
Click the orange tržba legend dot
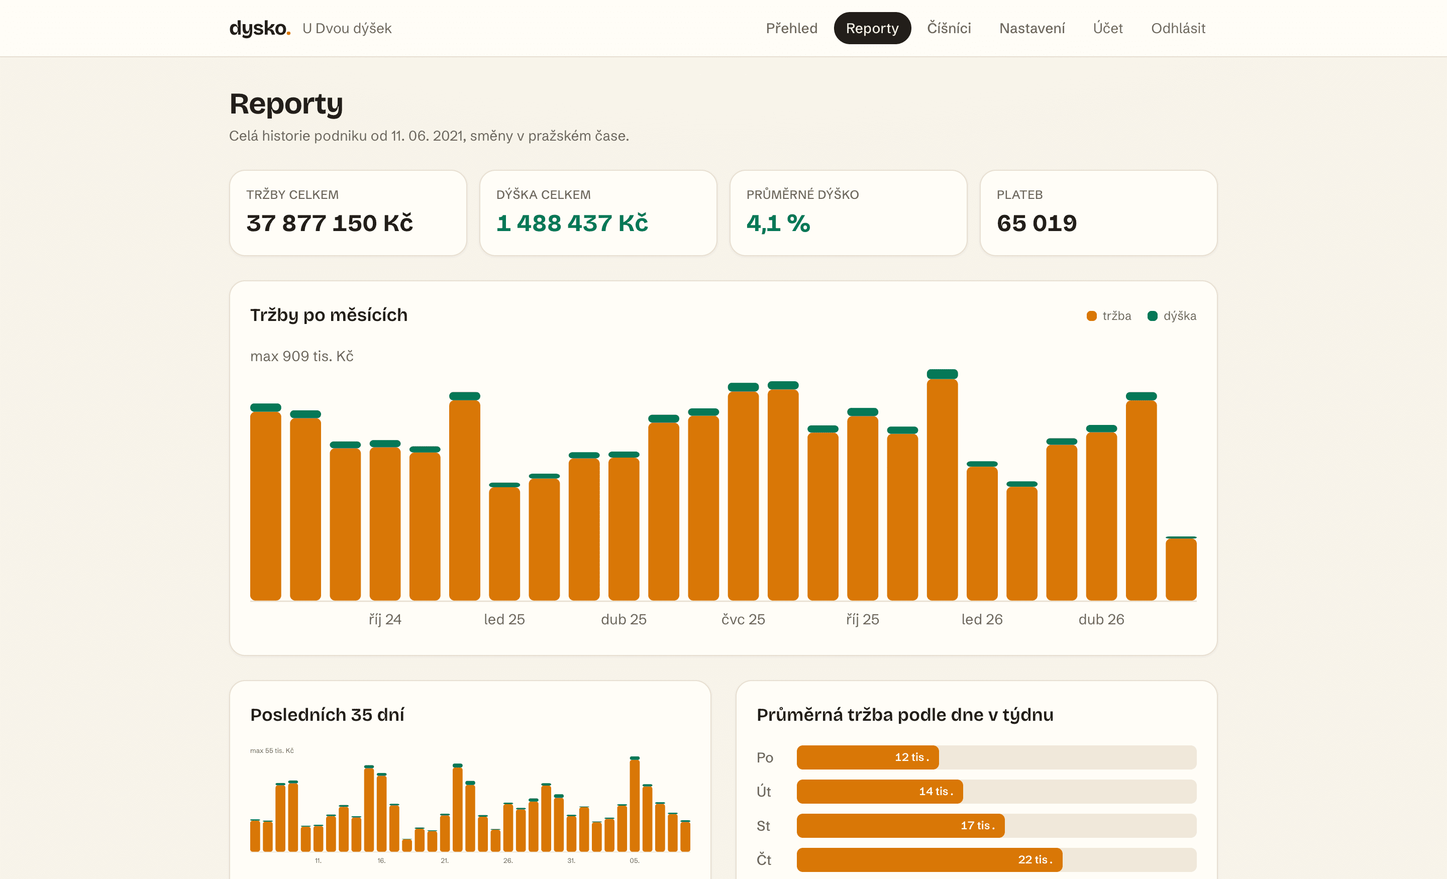point(1091,316)
